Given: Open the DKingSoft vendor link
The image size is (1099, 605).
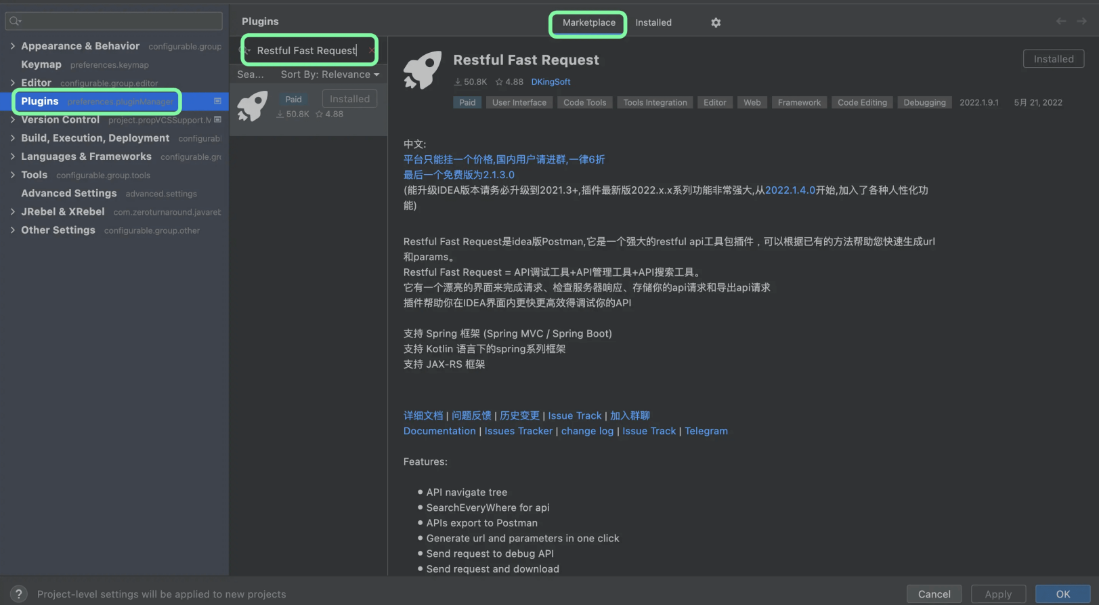Looking at the screenshot, I should click(551, 82).
